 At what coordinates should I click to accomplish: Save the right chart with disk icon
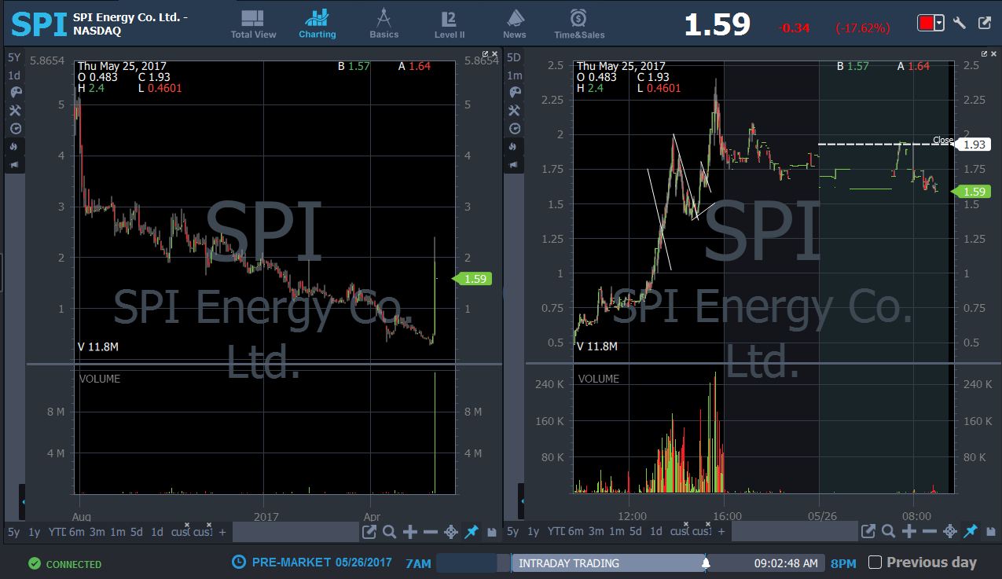click(991, 533)
